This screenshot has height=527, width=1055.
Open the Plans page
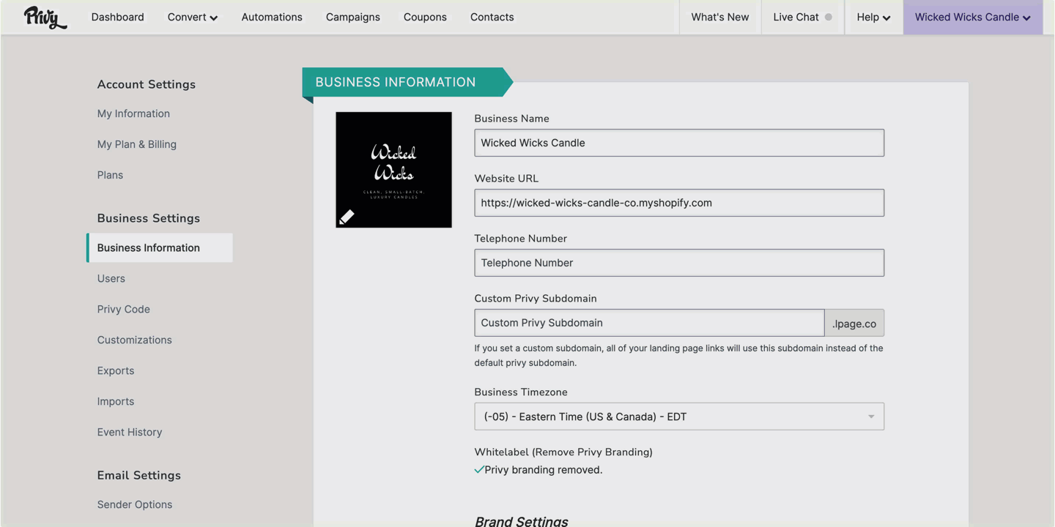110,175
